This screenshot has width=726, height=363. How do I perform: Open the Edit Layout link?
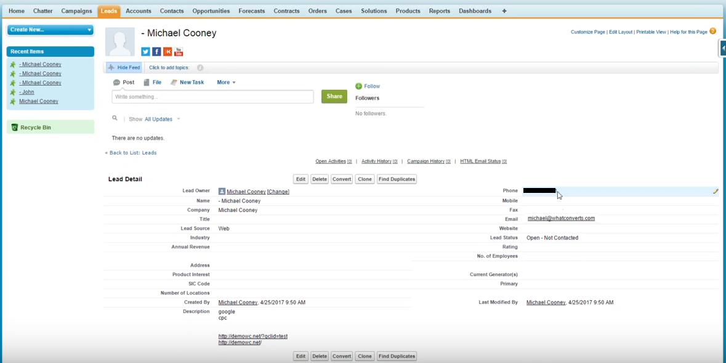click(x=621, y=32)
